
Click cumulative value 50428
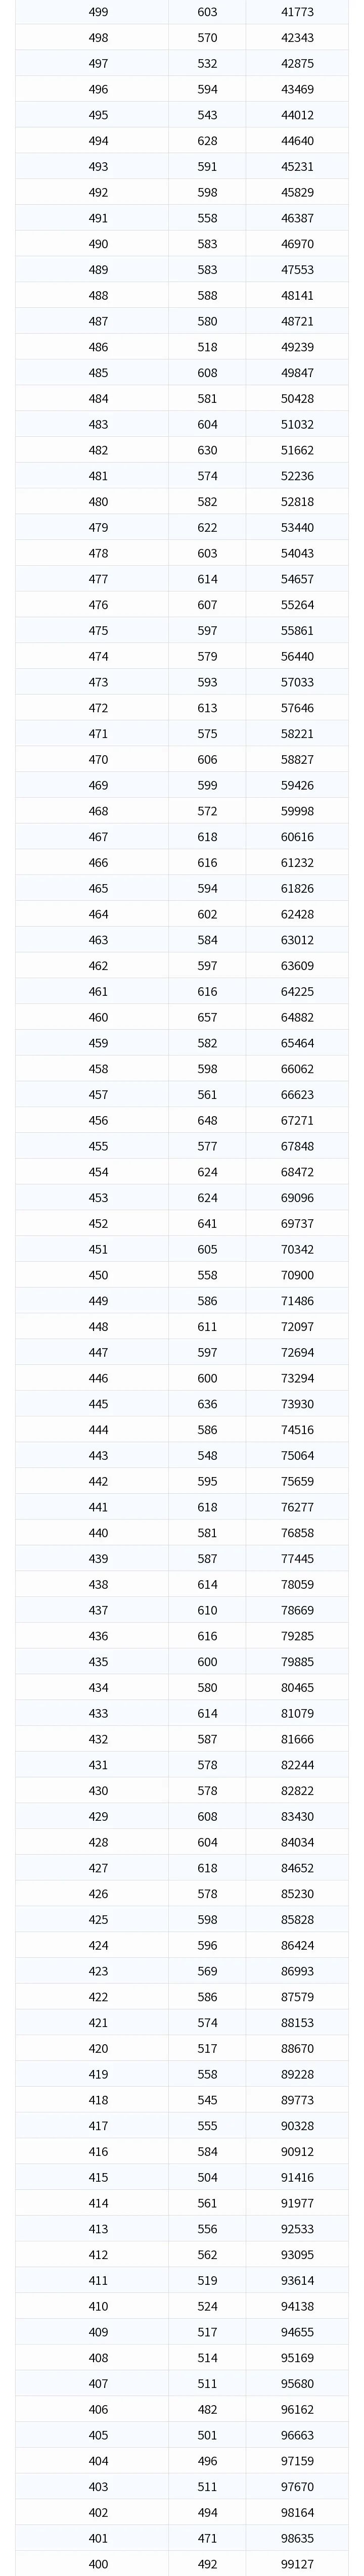(297, 399)
